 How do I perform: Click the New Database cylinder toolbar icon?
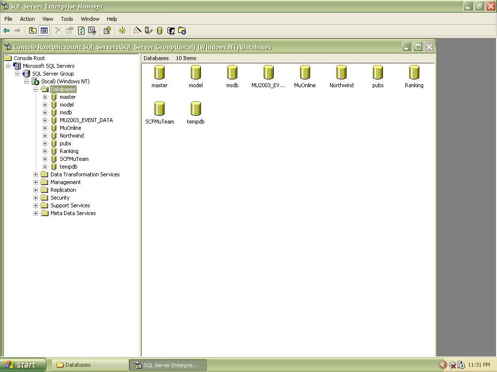coord(159,31)
